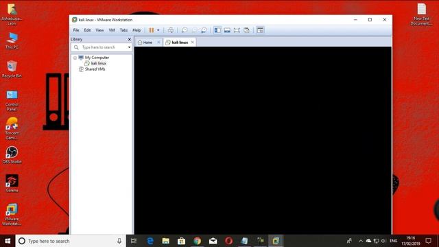The width and height of the screenshot is (439, 247).
Task: Take a snapshot of the VM
Action: point(185,30)
